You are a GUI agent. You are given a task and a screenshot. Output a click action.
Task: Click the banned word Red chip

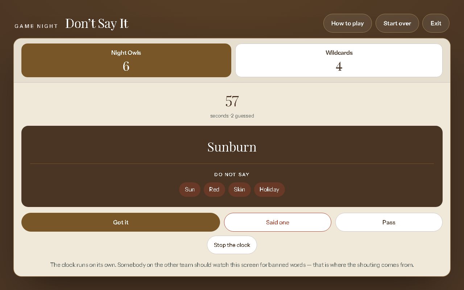(214, 190)
